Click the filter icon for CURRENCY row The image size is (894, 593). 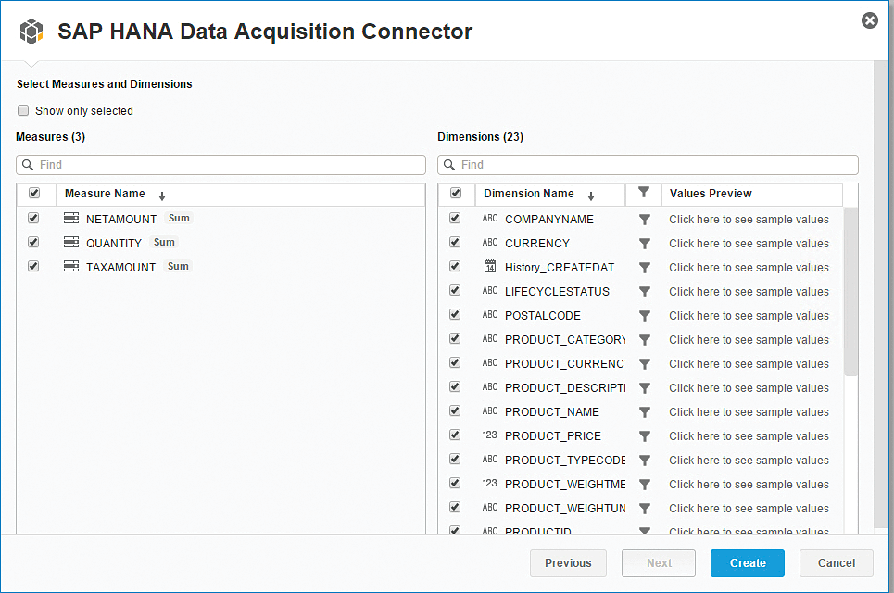point(645,244)
